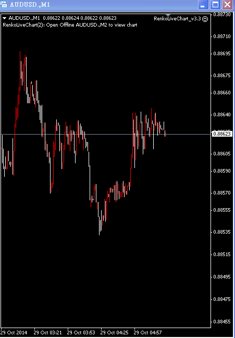The image size is (235, 338).
Task: Click the 0.88730 price scale label
Action: pyautogui.click(x=222, y=15)
